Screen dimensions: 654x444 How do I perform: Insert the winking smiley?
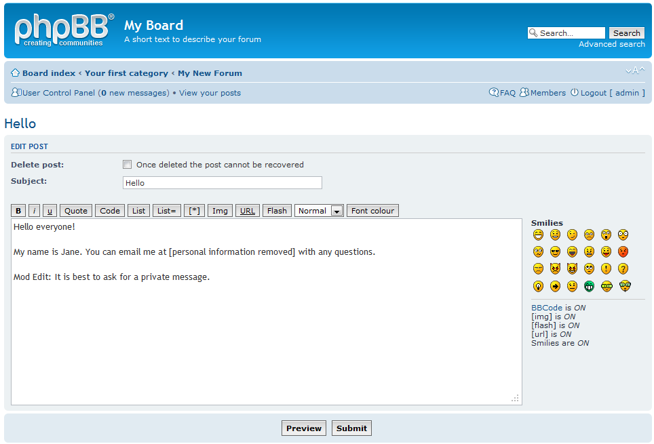click(573, 235)
